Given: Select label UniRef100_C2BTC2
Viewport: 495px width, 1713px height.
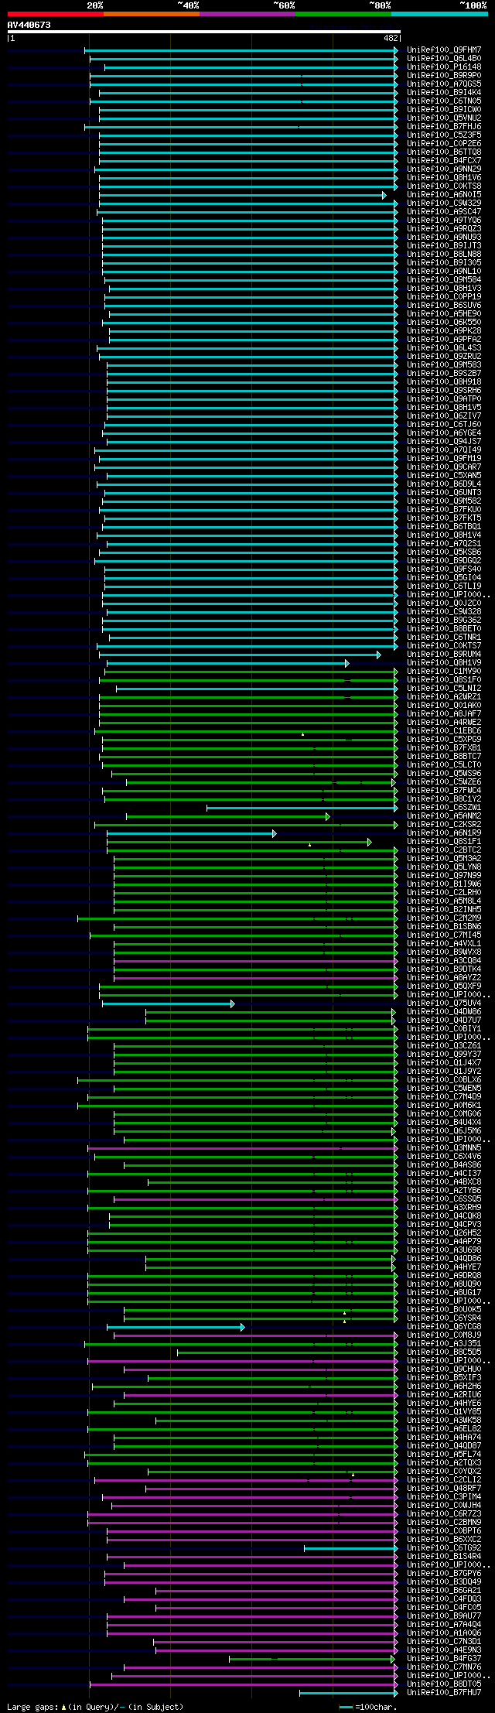Looking at the screenshot, I should coord(444,850).
